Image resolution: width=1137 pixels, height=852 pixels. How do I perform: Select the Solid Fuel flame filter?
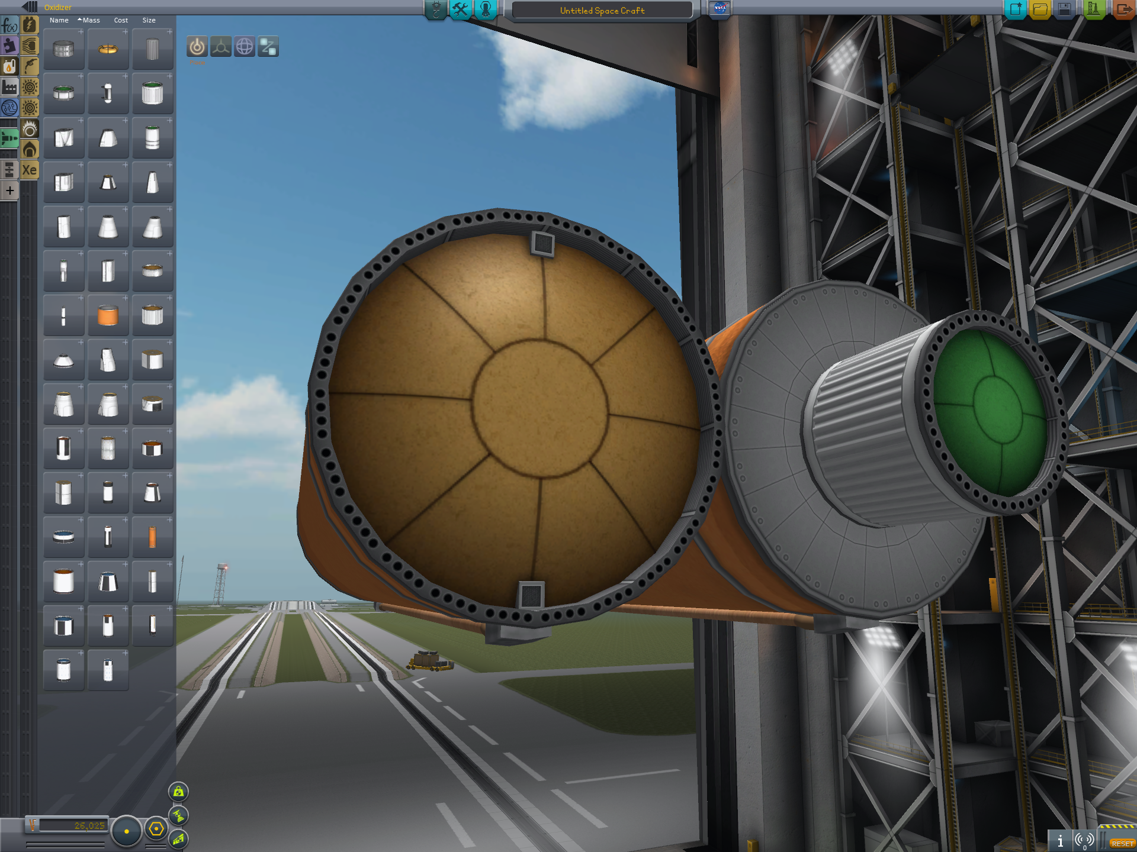[30, 149]
